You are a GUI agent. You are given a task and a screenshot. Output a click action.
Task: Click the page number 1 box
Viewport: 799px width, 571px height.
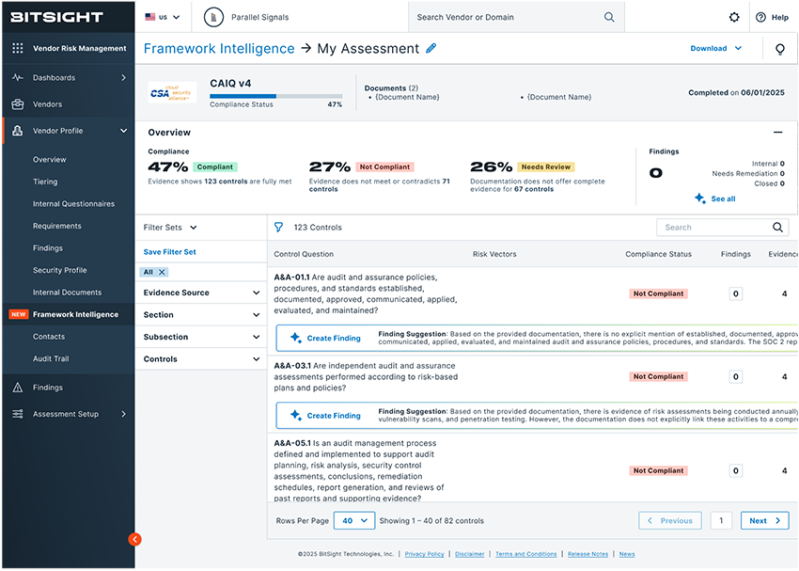[x=721, y=520]
